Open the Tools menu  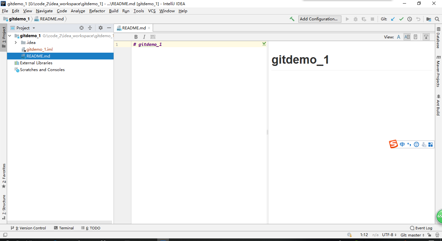(139, 11)
